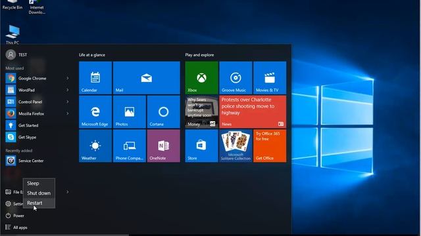
Task: Click the Life at a glance heading
Action: click(x=92, y=55)
